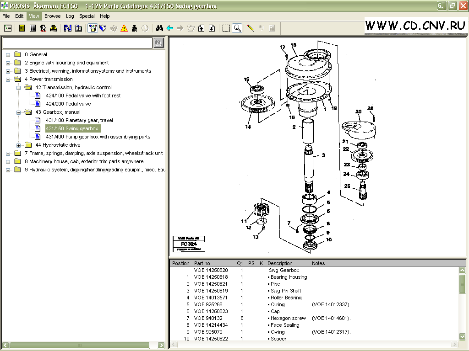Select the '424/200 Pedal valve' document
469x351 pixels.
(x=68, y=104)
